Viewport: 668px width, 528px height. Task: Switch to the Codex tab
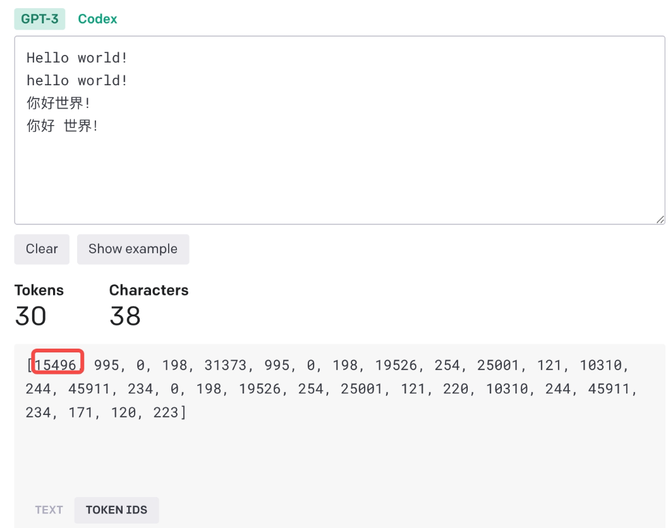coord(97,19)
